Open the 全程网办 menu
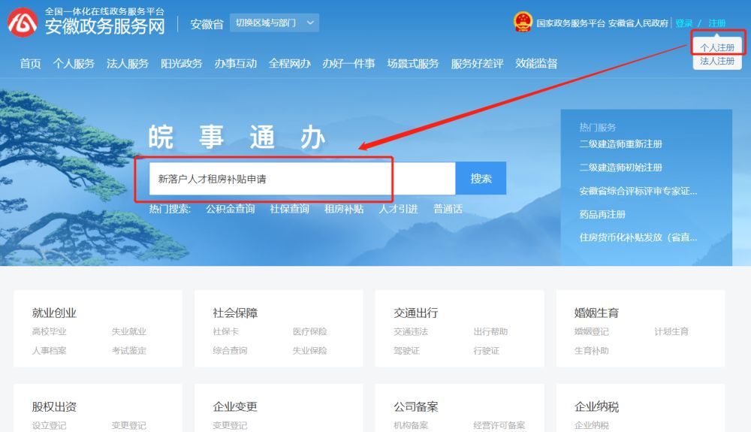Viewport: 751px width, 432px height. (x=290, y=64)
